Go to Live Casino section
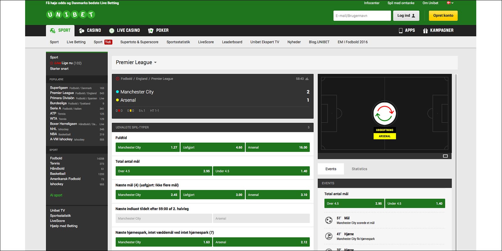Screen dimensions: 502x251 pyautogui.click(x=125, y=30)
